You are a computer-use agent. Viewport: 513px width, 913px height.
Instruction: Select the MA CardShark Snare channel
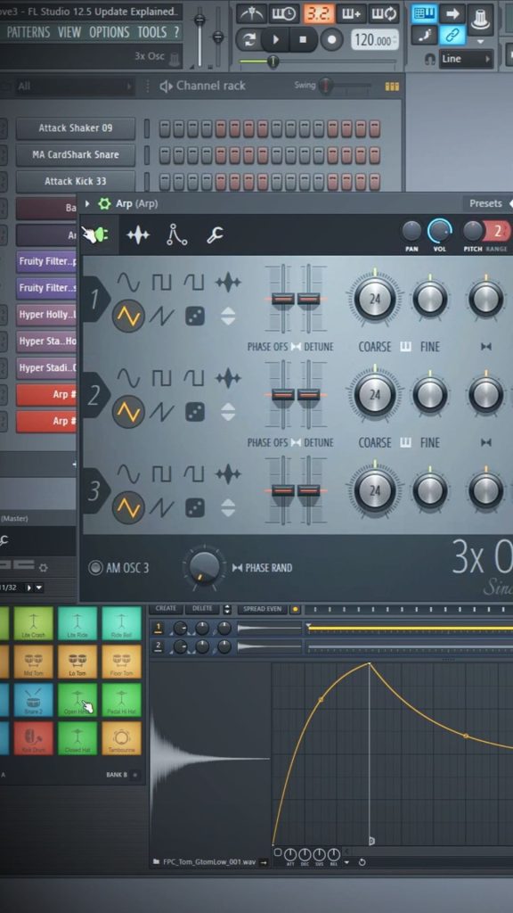click(76, 155)
